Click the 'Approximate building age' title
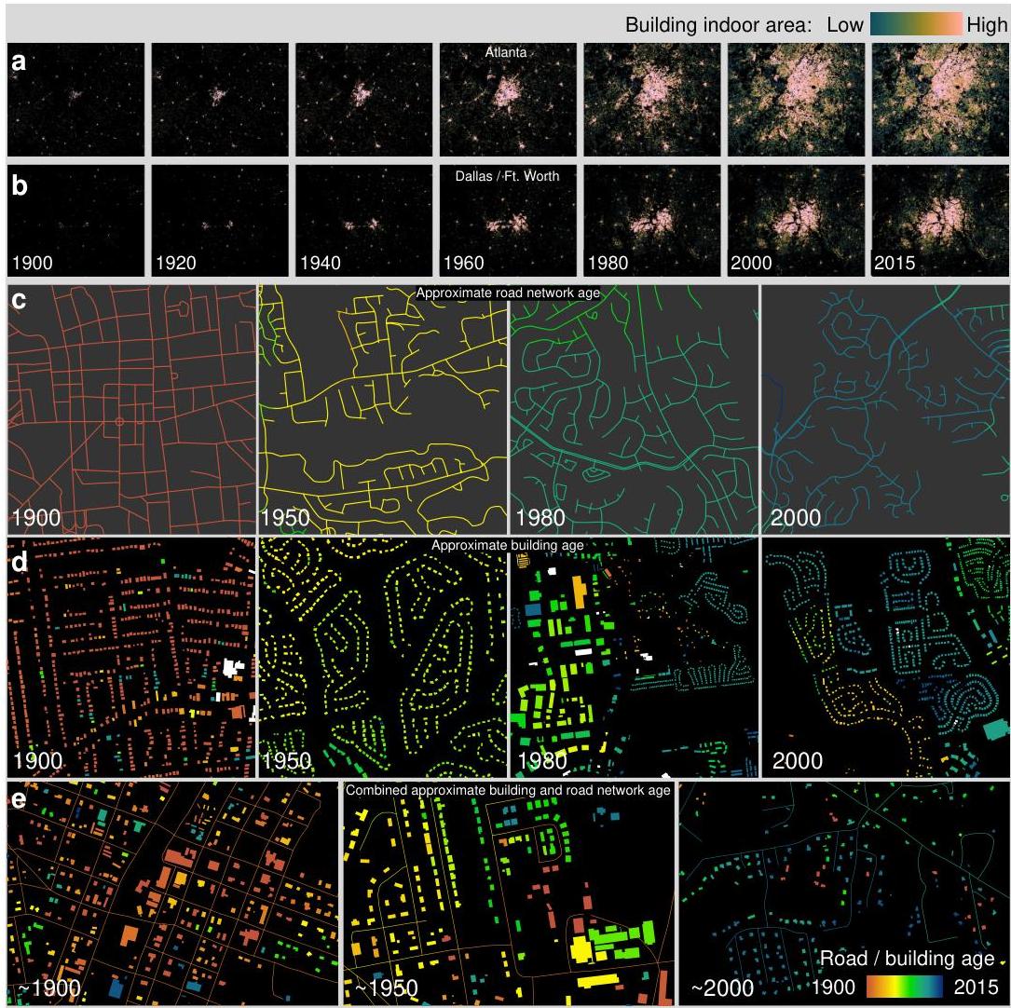 tap(508, 545)
